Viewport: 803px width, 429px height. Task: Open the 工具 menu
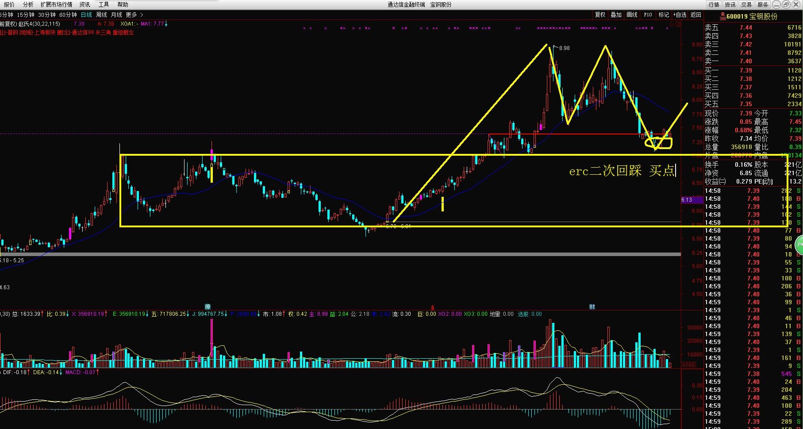pyautogui.click(x=104, y=4)
